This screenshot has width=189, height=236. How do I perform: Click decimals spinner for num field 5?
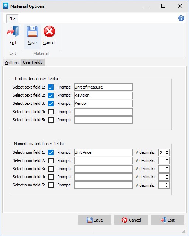[164, 185]
